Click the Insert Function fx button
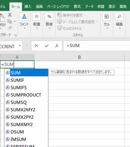Screen dimensions: 130x147 (57, 46)
